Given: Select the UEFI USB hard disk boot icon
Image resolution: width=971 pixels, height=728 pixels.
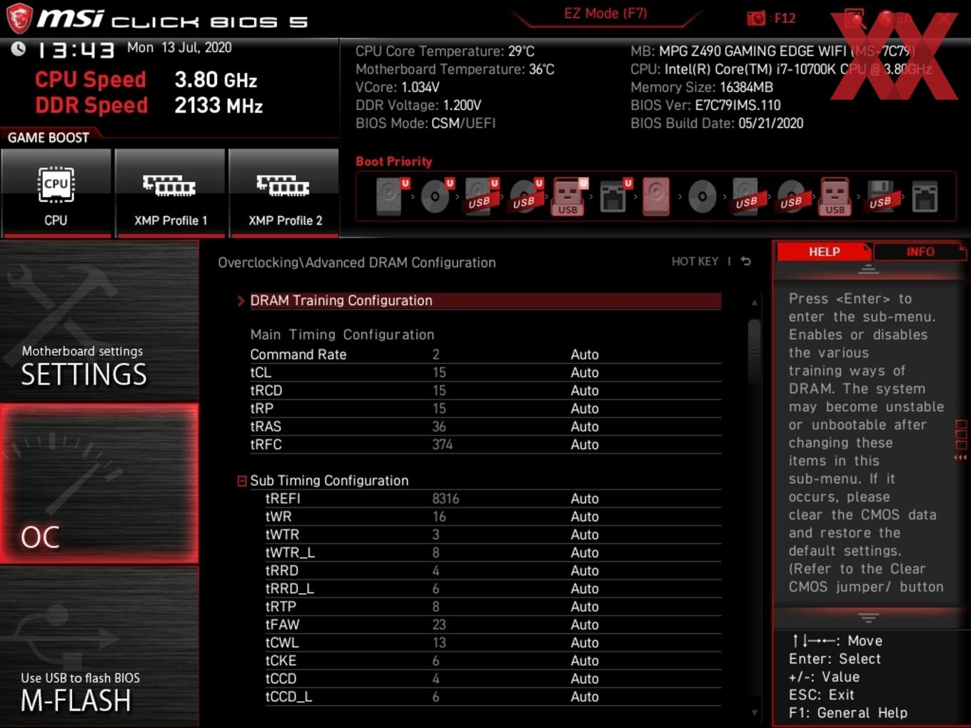Looking at the screenshot, I should [x=481, y=196].
